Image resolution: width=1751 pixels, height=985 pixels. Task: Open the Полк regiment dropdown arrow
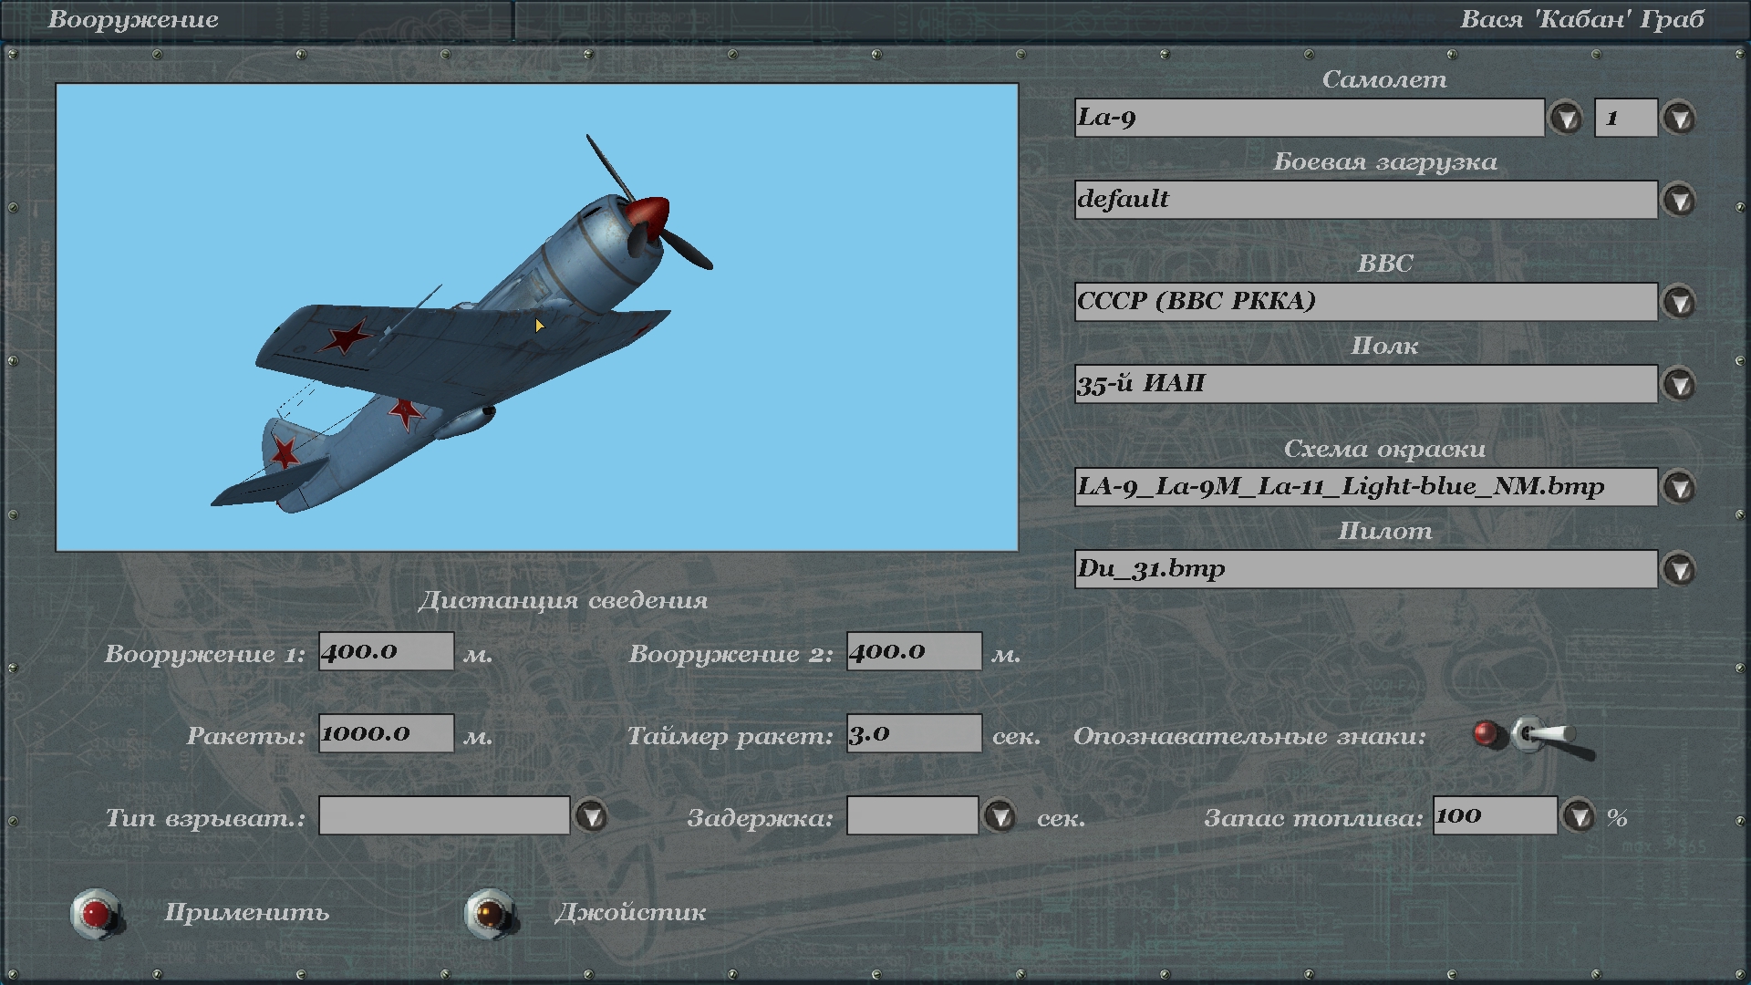point(1679,385)
